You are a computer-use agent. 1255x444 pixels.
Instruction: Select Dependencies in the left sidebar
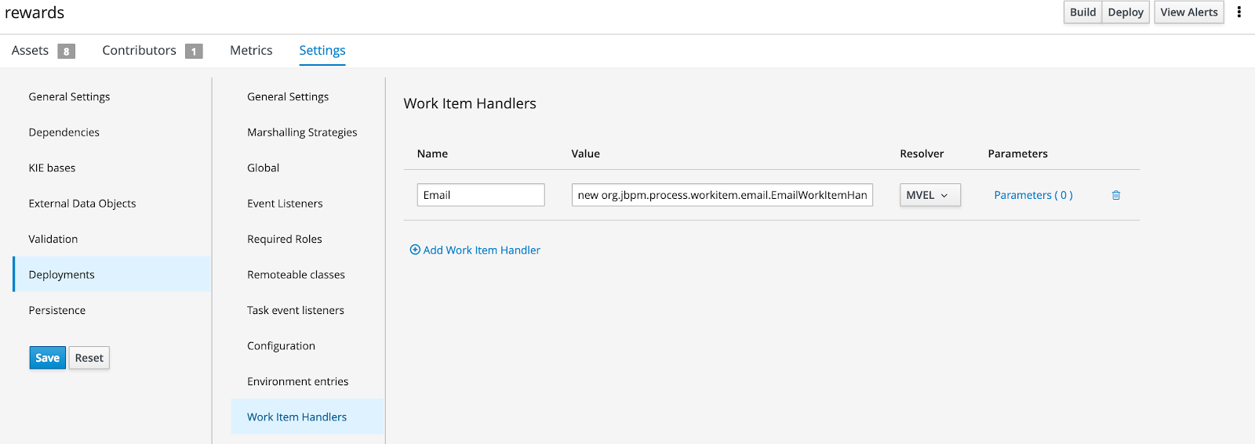point(64,132)
